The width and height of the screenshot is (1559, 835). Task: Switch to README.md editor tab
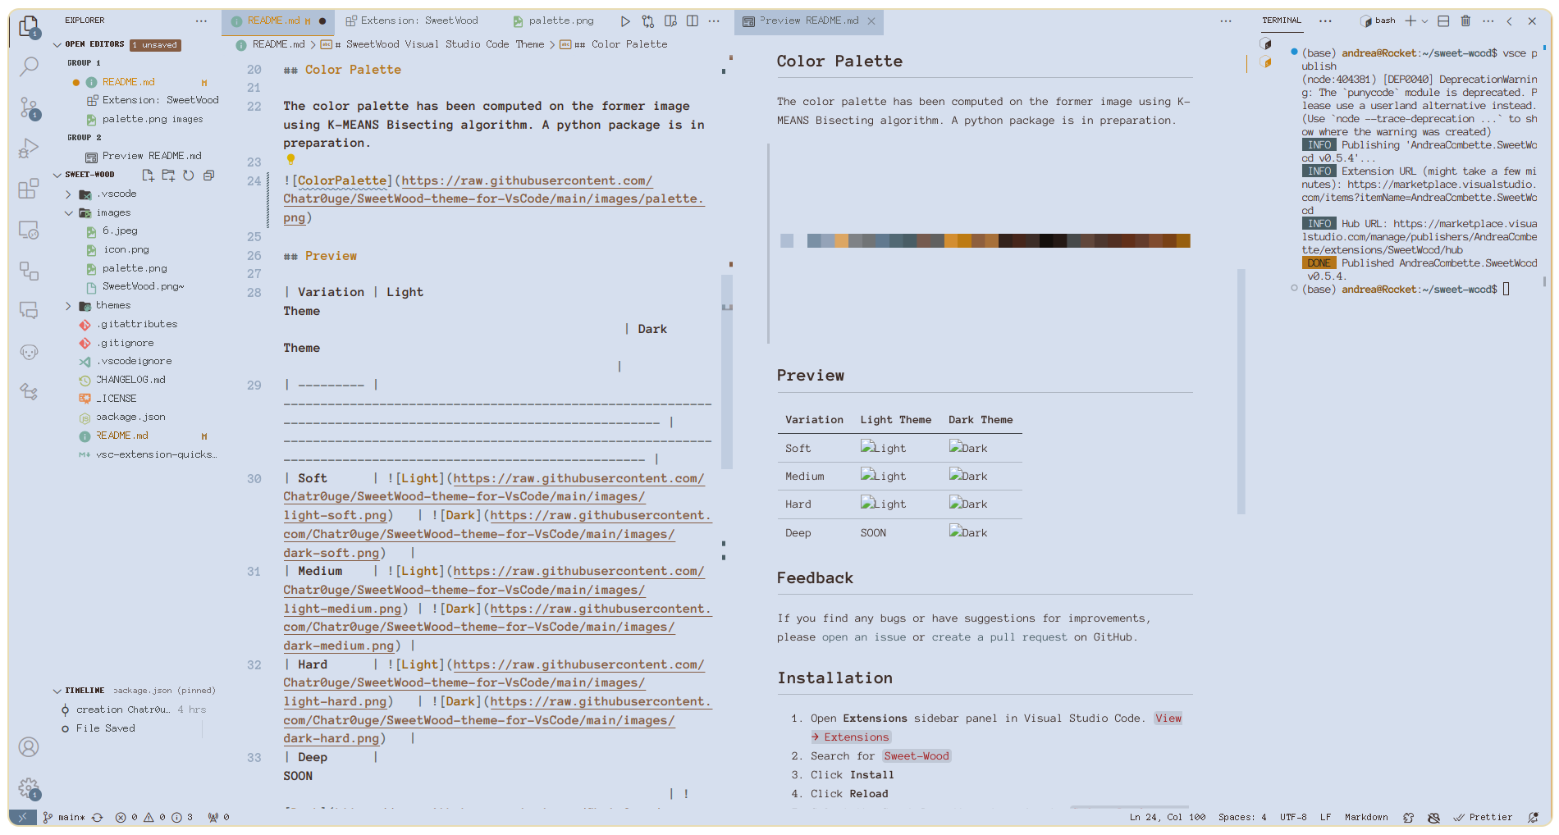278,21
